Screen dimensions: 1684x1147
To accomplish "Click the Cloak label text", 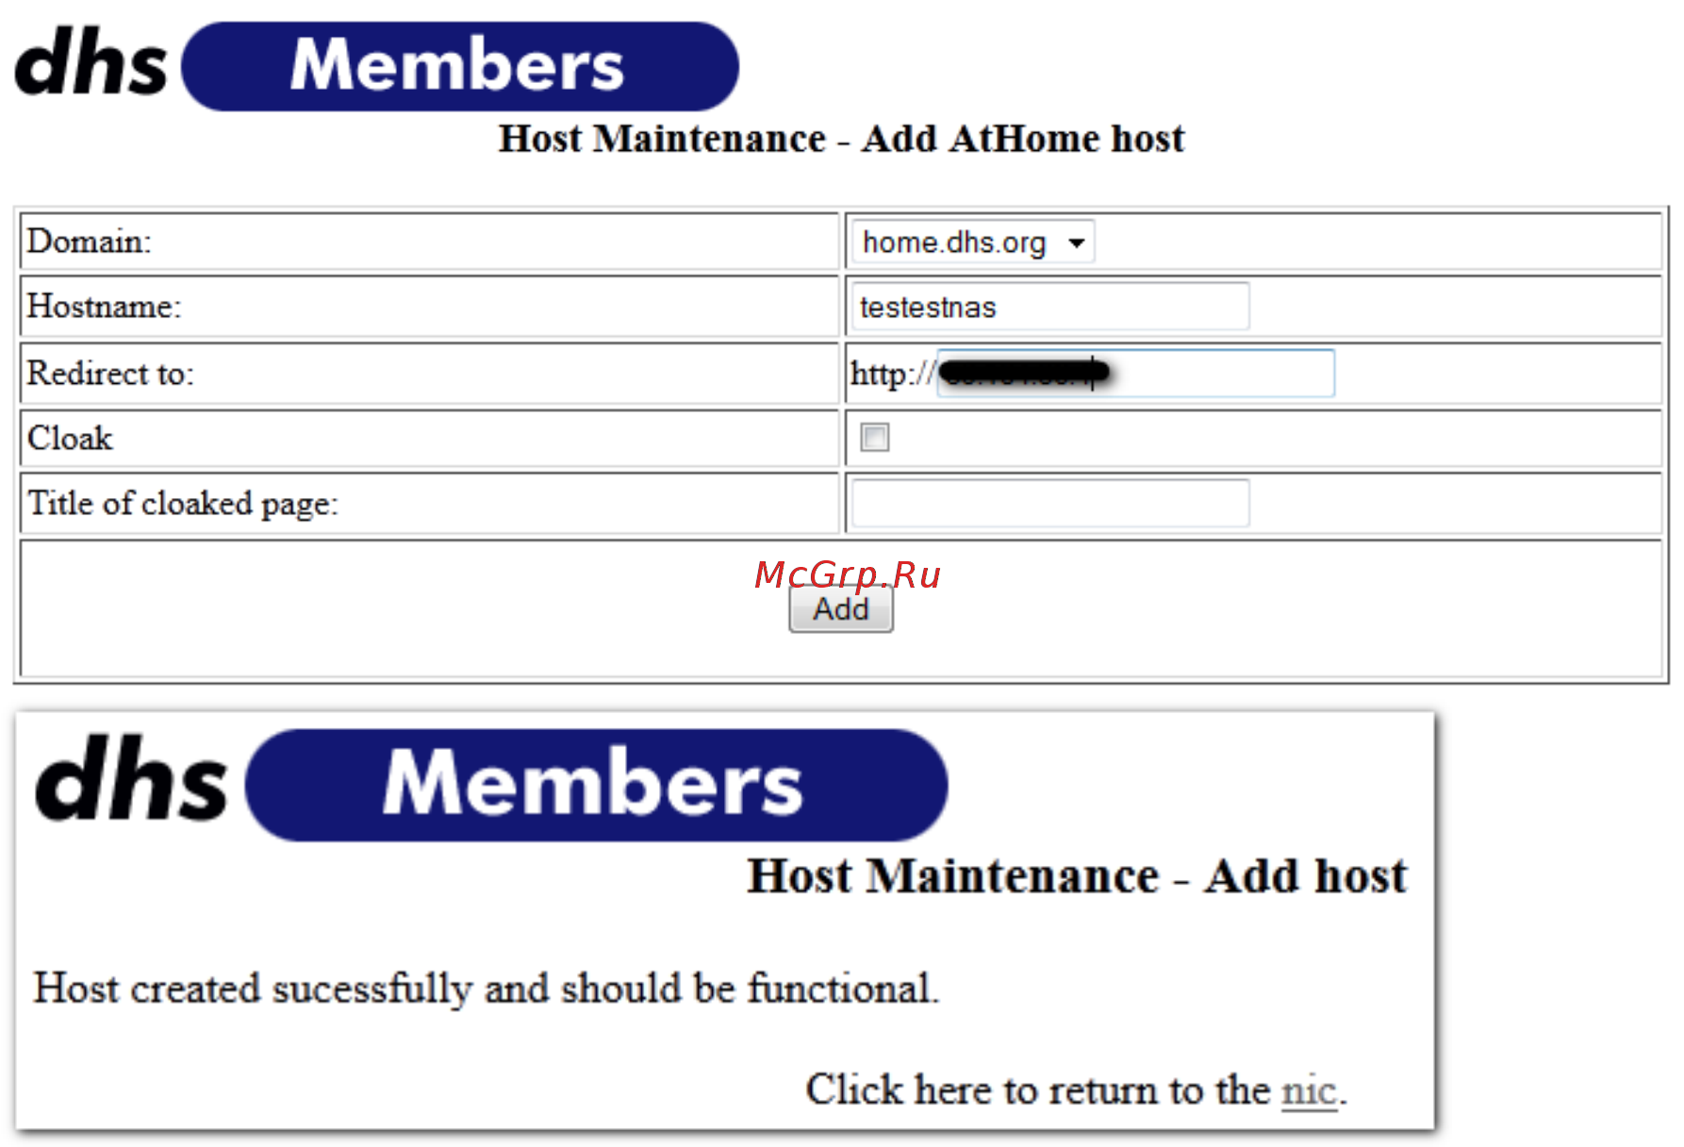I will (x=70, y=439).
